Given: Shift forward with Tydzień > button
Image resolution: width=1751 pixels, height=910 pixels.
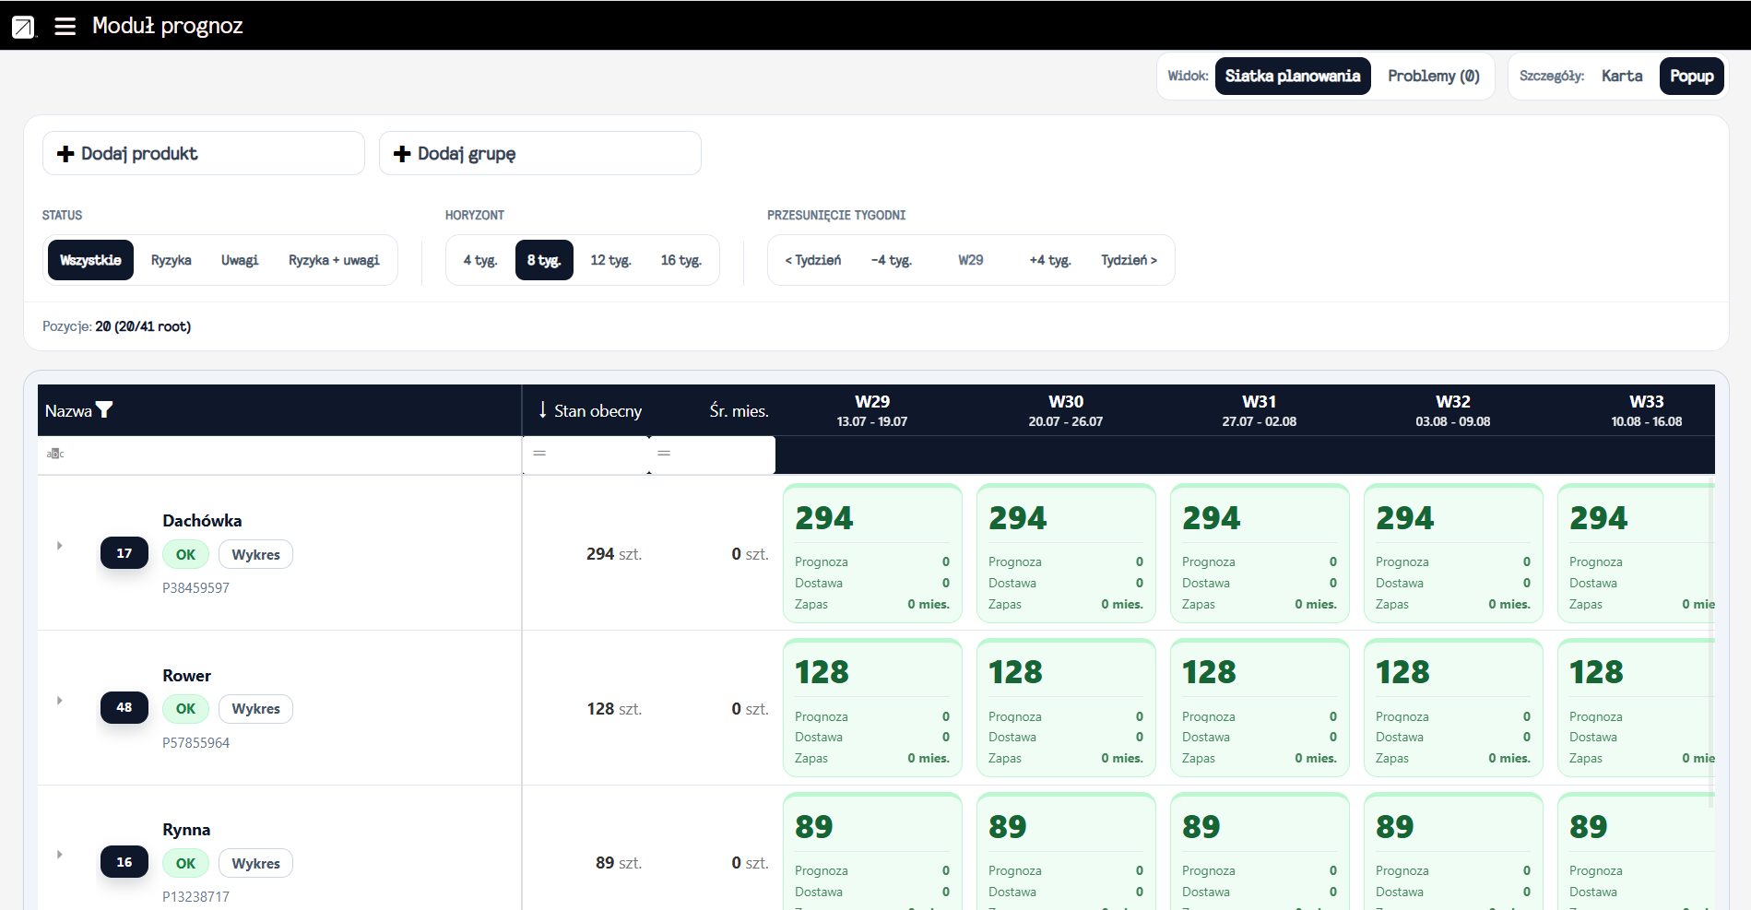Looking at the screenshot, I should click(1129, 260).
